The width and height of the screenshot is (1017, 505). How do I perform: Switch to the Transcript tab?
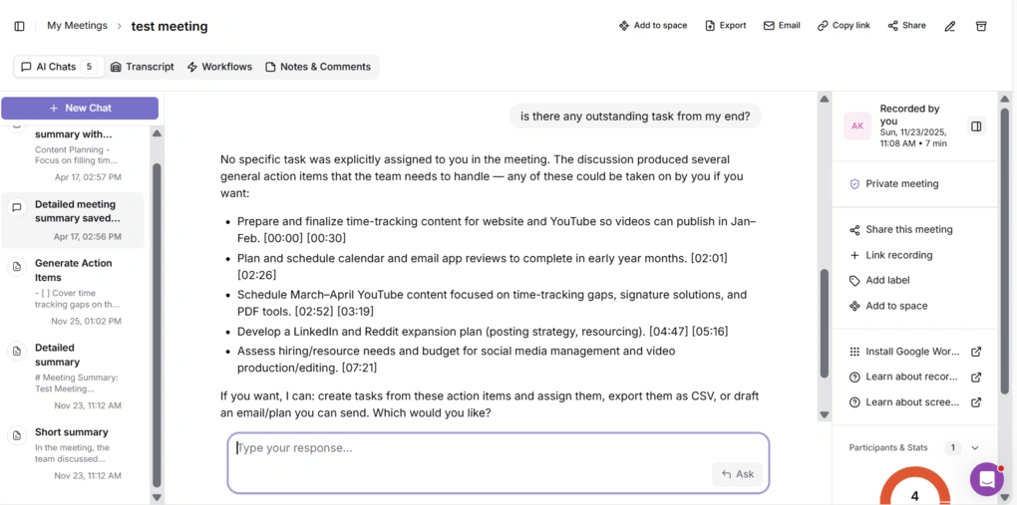coord(142,67)
